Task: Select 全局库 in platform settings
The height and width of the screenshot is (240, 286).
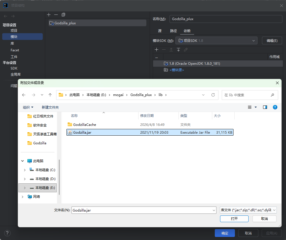Action: click(x=16, y=74)
